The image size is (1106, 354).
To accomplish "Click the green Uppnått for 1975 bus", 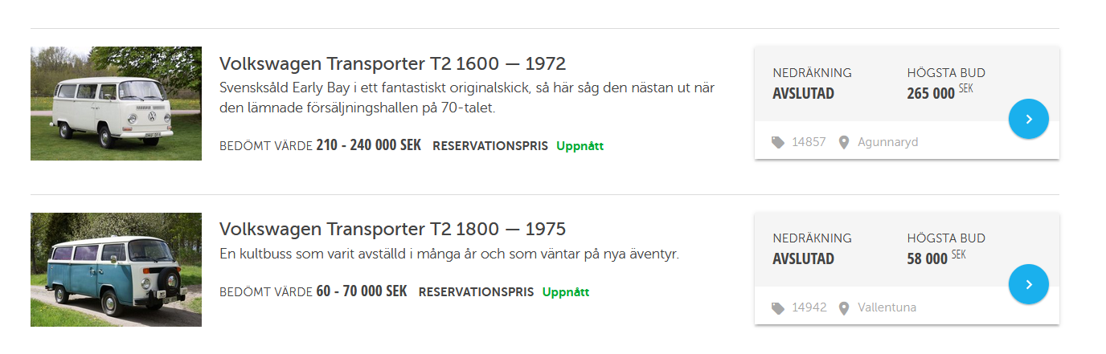I will (x=566, y=292).
